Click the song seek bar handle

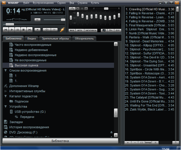[x=10, y=24]
